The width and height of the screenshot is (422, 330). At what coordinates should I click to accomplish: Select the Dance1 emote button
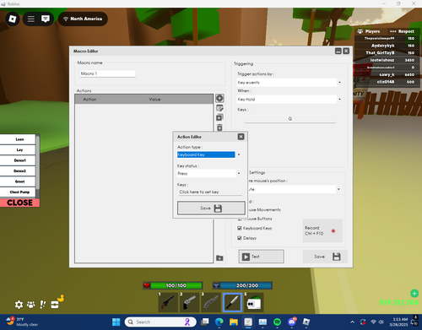pos(18,160)
